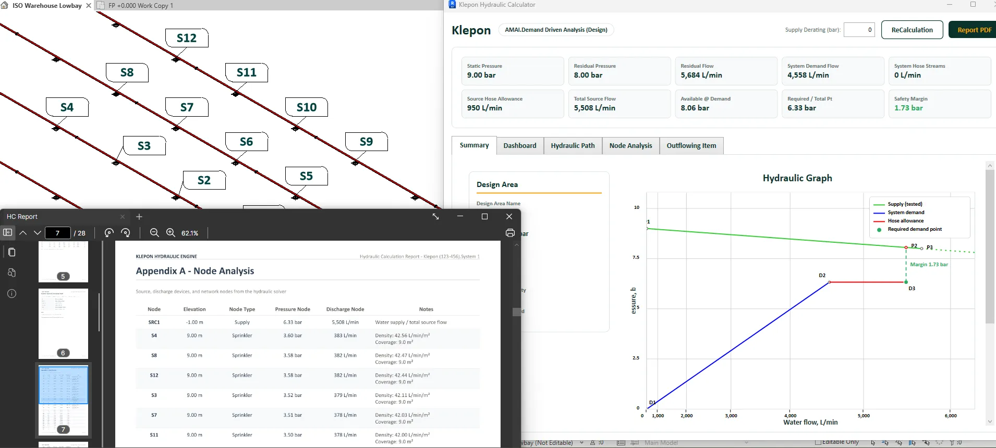Enter full-screen mode in the HC Report window
Viewport: 996px width, 448px height.
435,216
